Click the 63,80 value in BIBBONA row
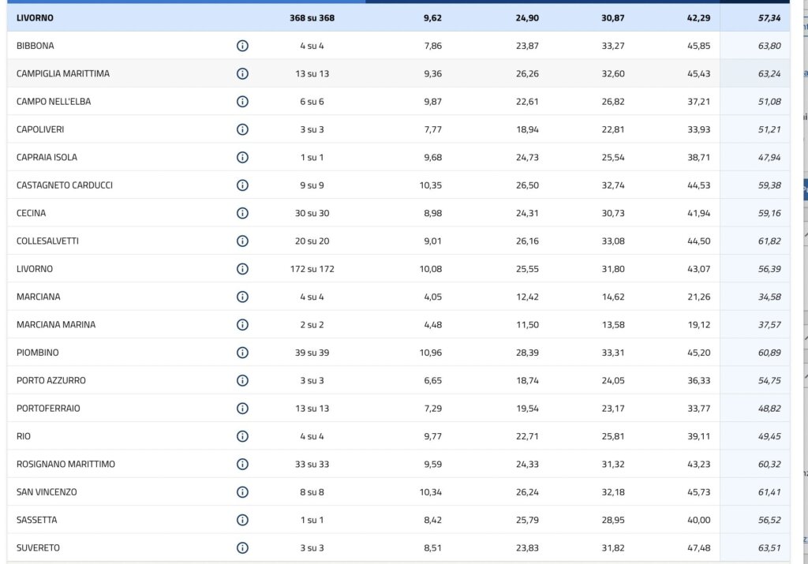This screenshot has width=808, height=564. [x=769, y=46]
